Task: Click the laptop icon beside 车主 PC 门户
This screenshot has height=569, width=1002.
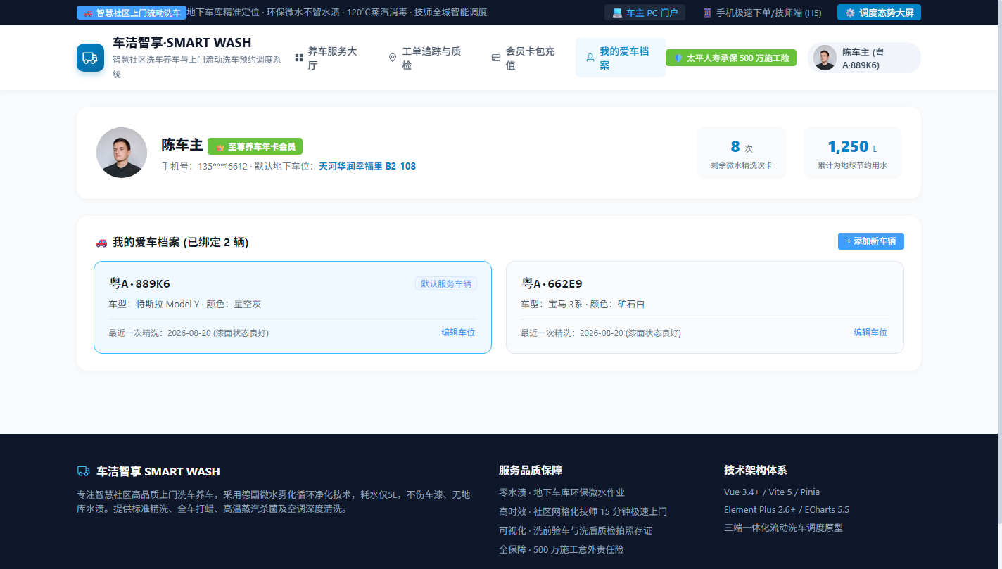Action: tap(617, 13)
